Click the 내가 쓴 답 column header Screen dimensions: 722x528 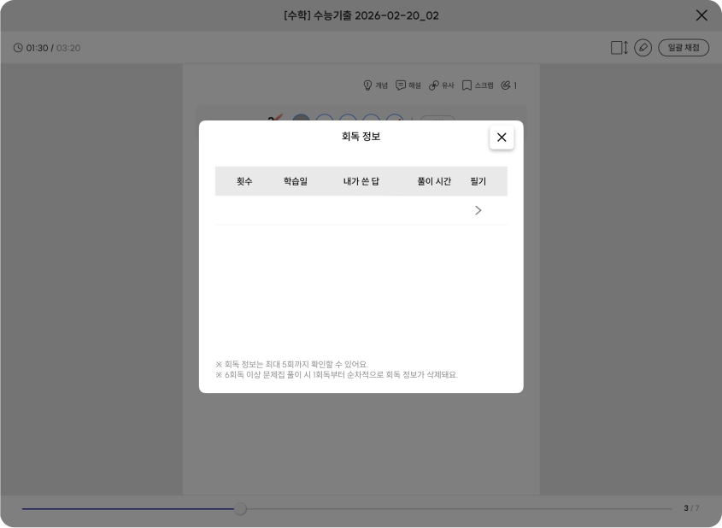[361, 181]
